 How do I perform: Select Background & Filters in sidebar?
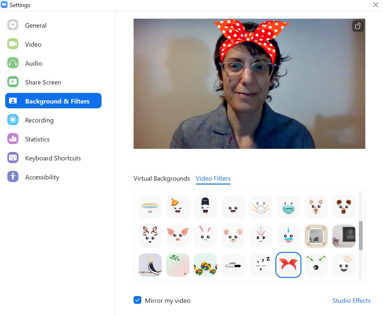click(x=53, y=101)
